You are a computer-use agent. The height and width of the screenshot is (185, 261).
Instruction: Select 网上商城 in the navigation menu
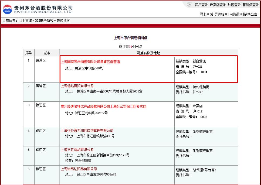[206, 14]
